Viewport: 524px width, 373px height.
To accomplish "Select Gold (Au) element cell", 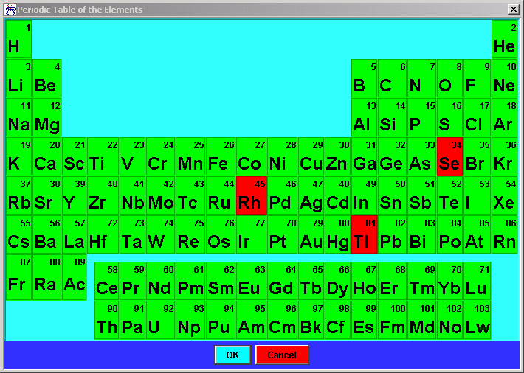I will (x=311, y=234).
